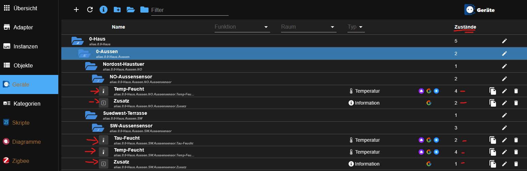Select Geräte in the sidebar
Screen dimensions: 527x171
[x=29, y=84]
